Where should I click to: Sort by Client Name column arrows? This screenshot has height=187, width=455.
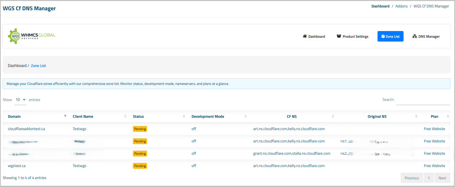(x=125, y=116)
